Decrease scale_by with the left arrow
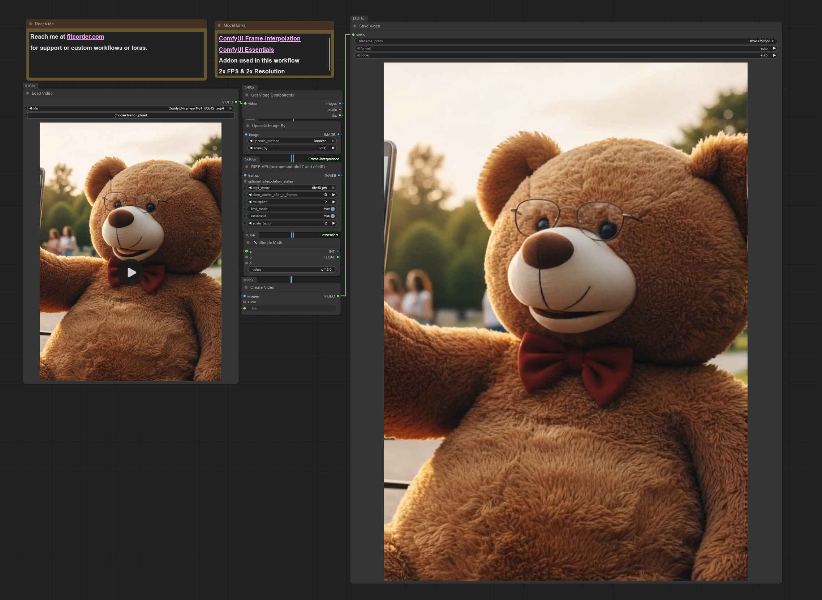This screenshot has height=600, width=822. click(250, 148)
